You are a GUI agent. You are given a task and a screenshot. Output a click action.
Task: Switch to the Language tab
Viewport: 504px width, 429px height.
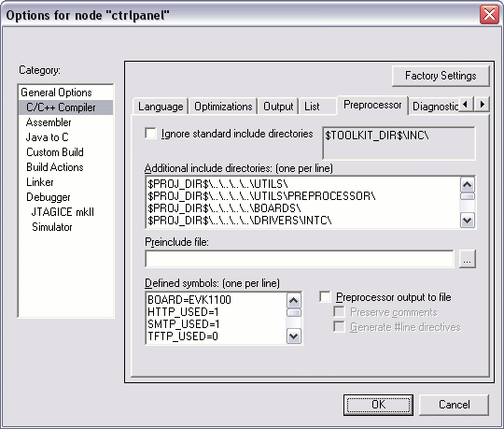pos(161,107)
